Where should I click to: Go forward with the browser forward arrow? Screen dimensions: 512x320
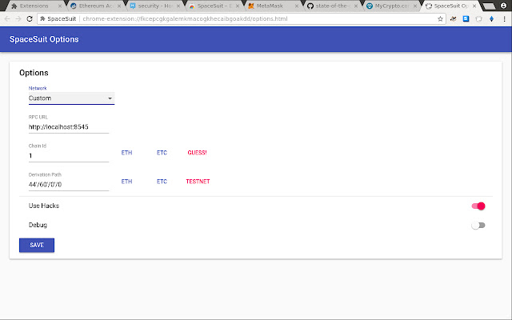pos(18,19)
